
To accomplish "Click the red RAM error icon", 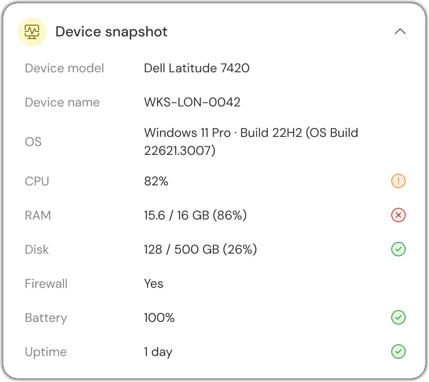I will [x=398, y=215].
